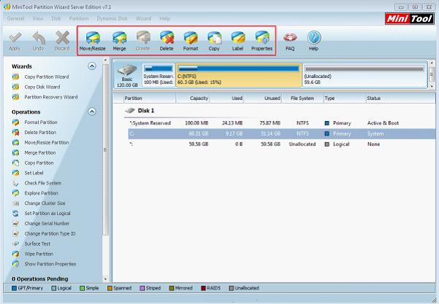Click the Set Label operation icon
This screenshot has height=304, width=439.
pyautogui.click(x=15, y=173)
